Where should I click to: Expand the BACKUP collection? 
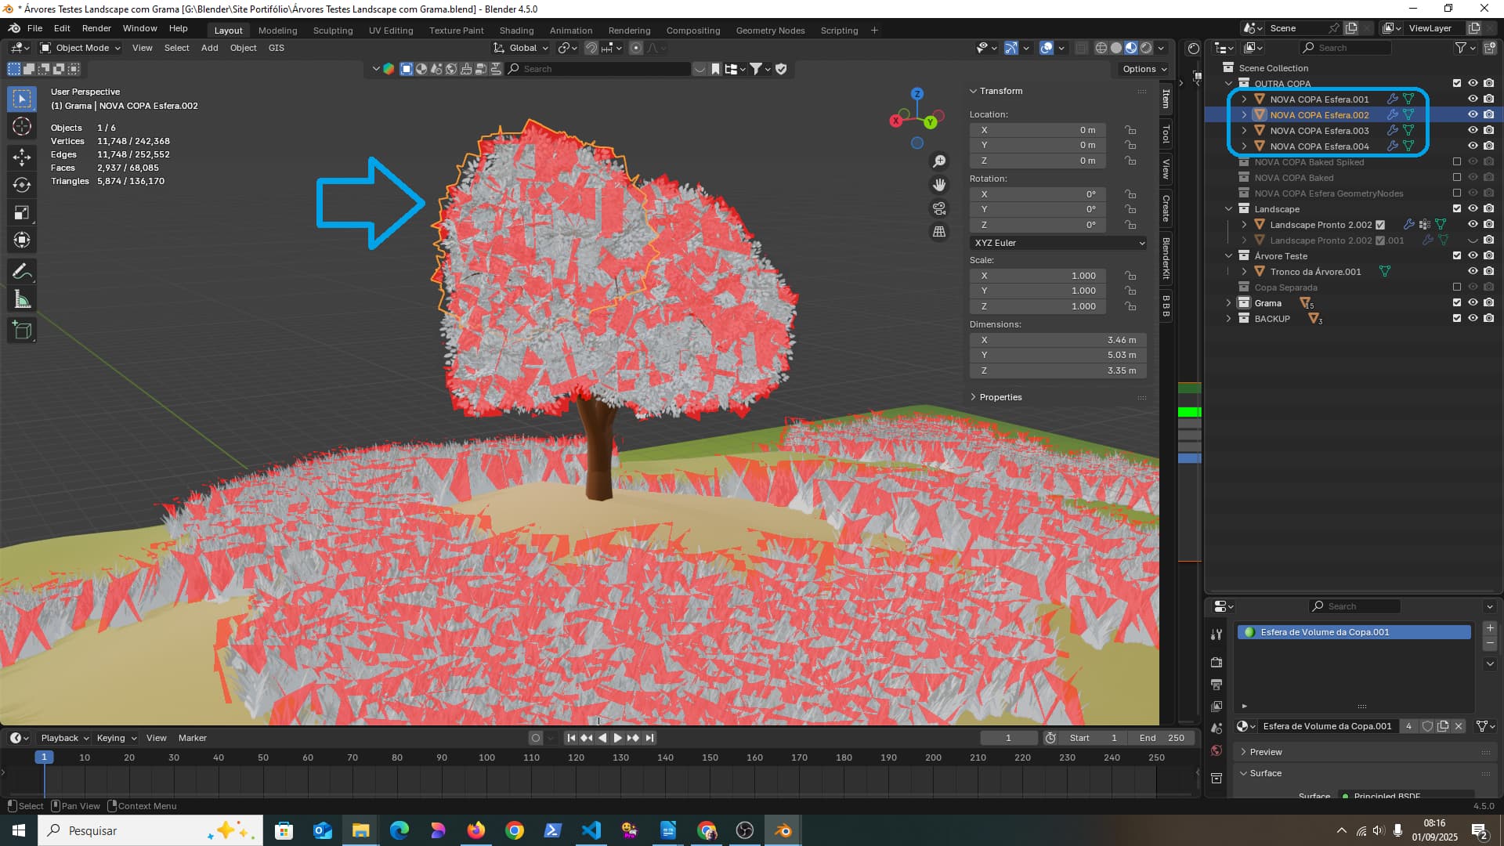[x=1228, y=319]
